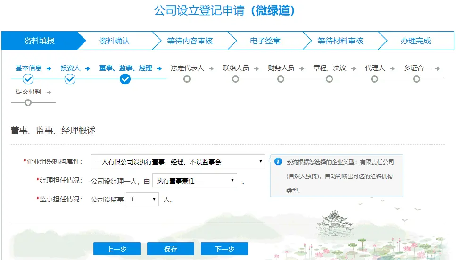This screenshot has width=456, height=260.
Task: Click the 财务人员 step circle marker
Action: 281,79
